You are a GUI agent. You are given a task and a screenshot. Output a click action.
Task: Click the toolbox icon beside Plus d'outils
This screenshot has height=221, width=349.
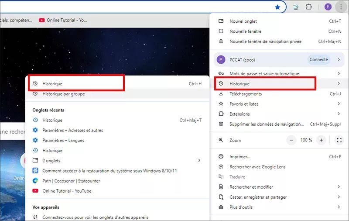click(221, 207)
